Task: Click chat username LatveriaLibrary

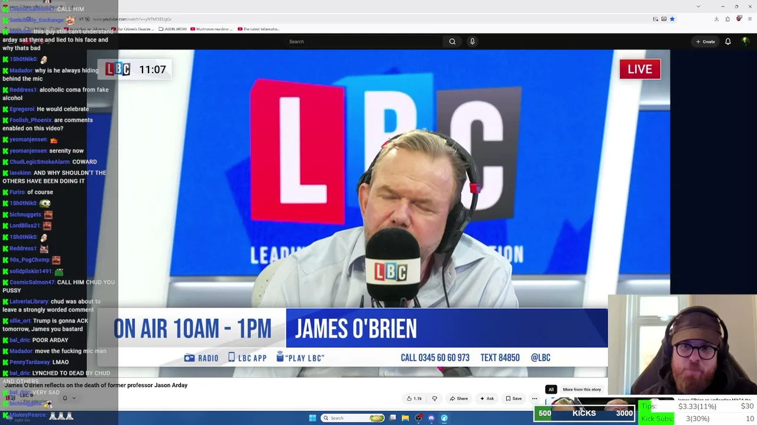Action: tap(28, 302)
